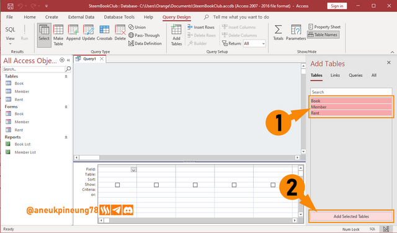Collapse the Forms group in navigation pane
Screen dimensions: 397x233
[x=66, y=107]
